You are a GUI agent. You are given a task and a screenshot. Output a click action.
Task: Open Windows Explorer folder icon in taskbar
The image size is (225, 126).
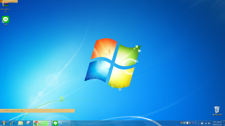20,123
